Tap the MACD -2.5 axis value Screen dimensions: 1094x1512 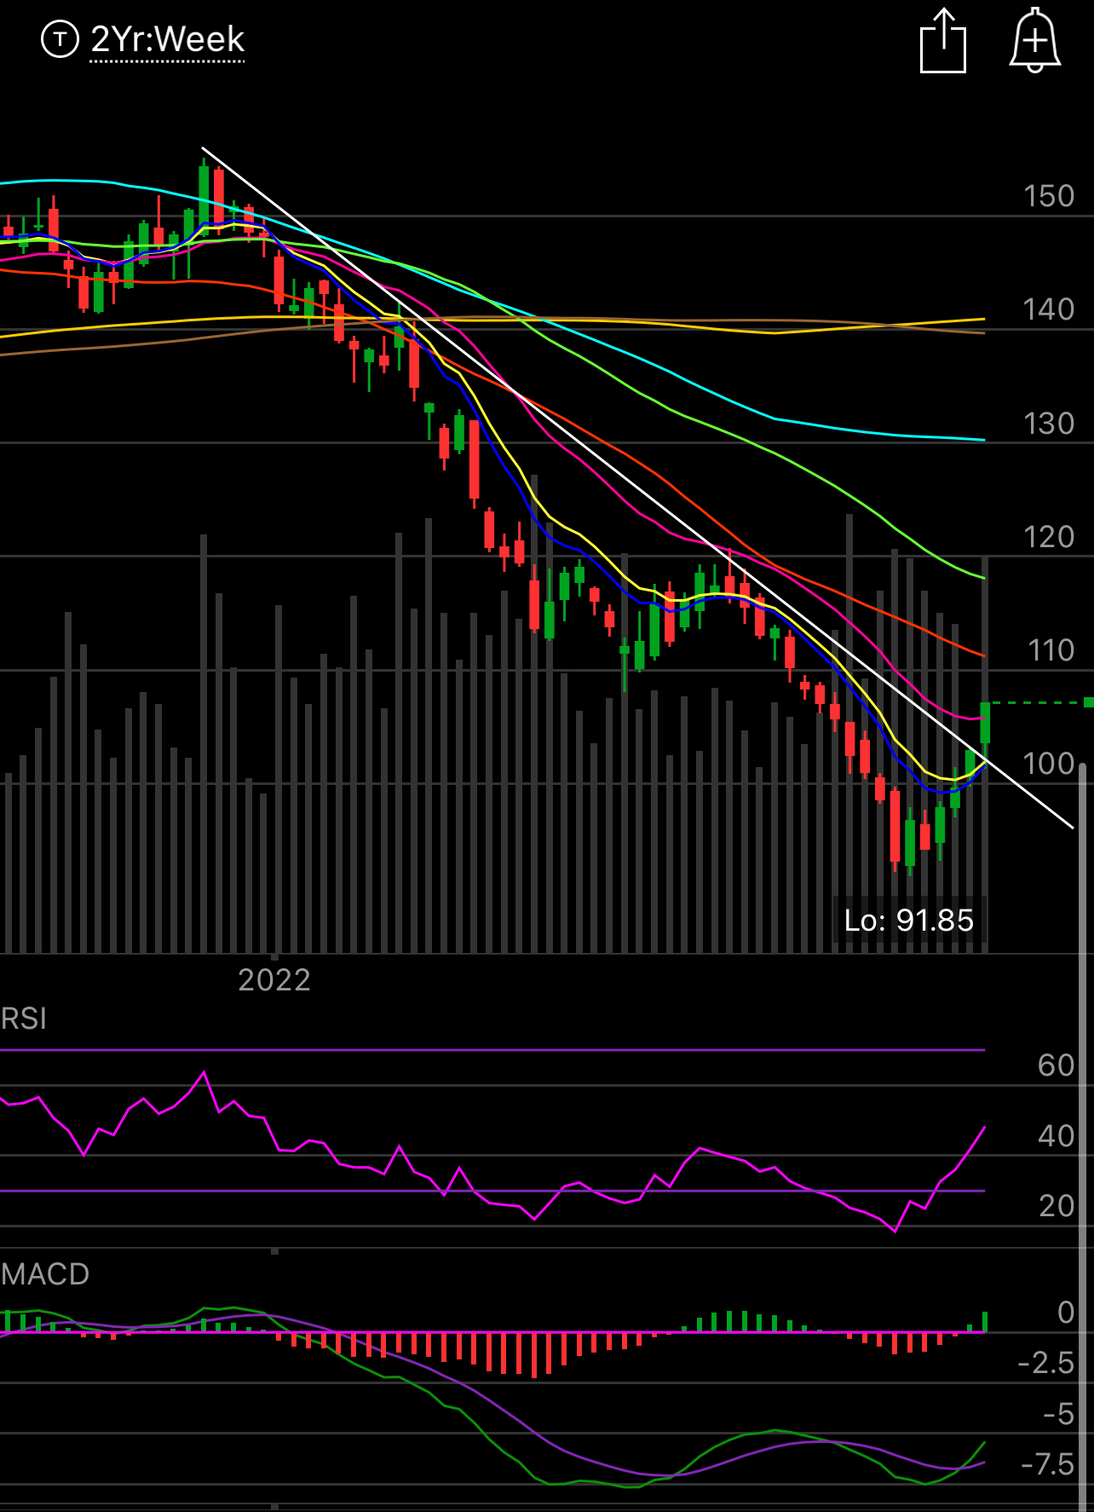point(1046,1363)
